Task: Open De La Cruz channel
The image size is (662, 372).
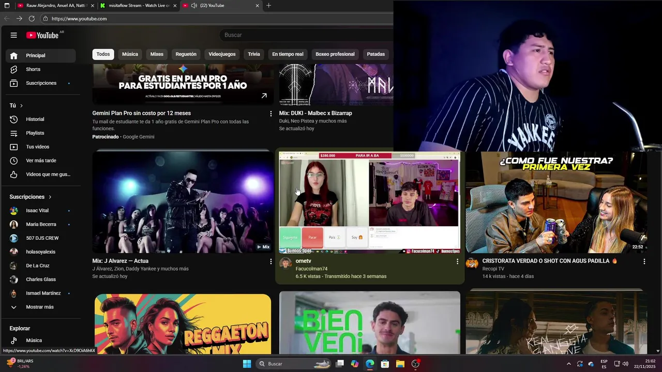Action: (40, 266)
